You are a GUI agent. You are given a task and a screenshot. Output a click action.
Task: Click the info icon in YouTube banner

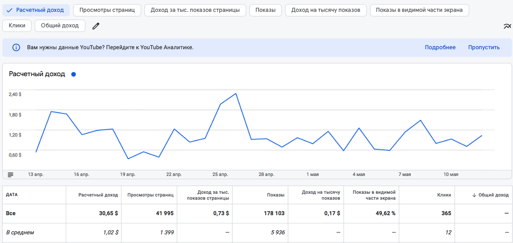point(16,47)
